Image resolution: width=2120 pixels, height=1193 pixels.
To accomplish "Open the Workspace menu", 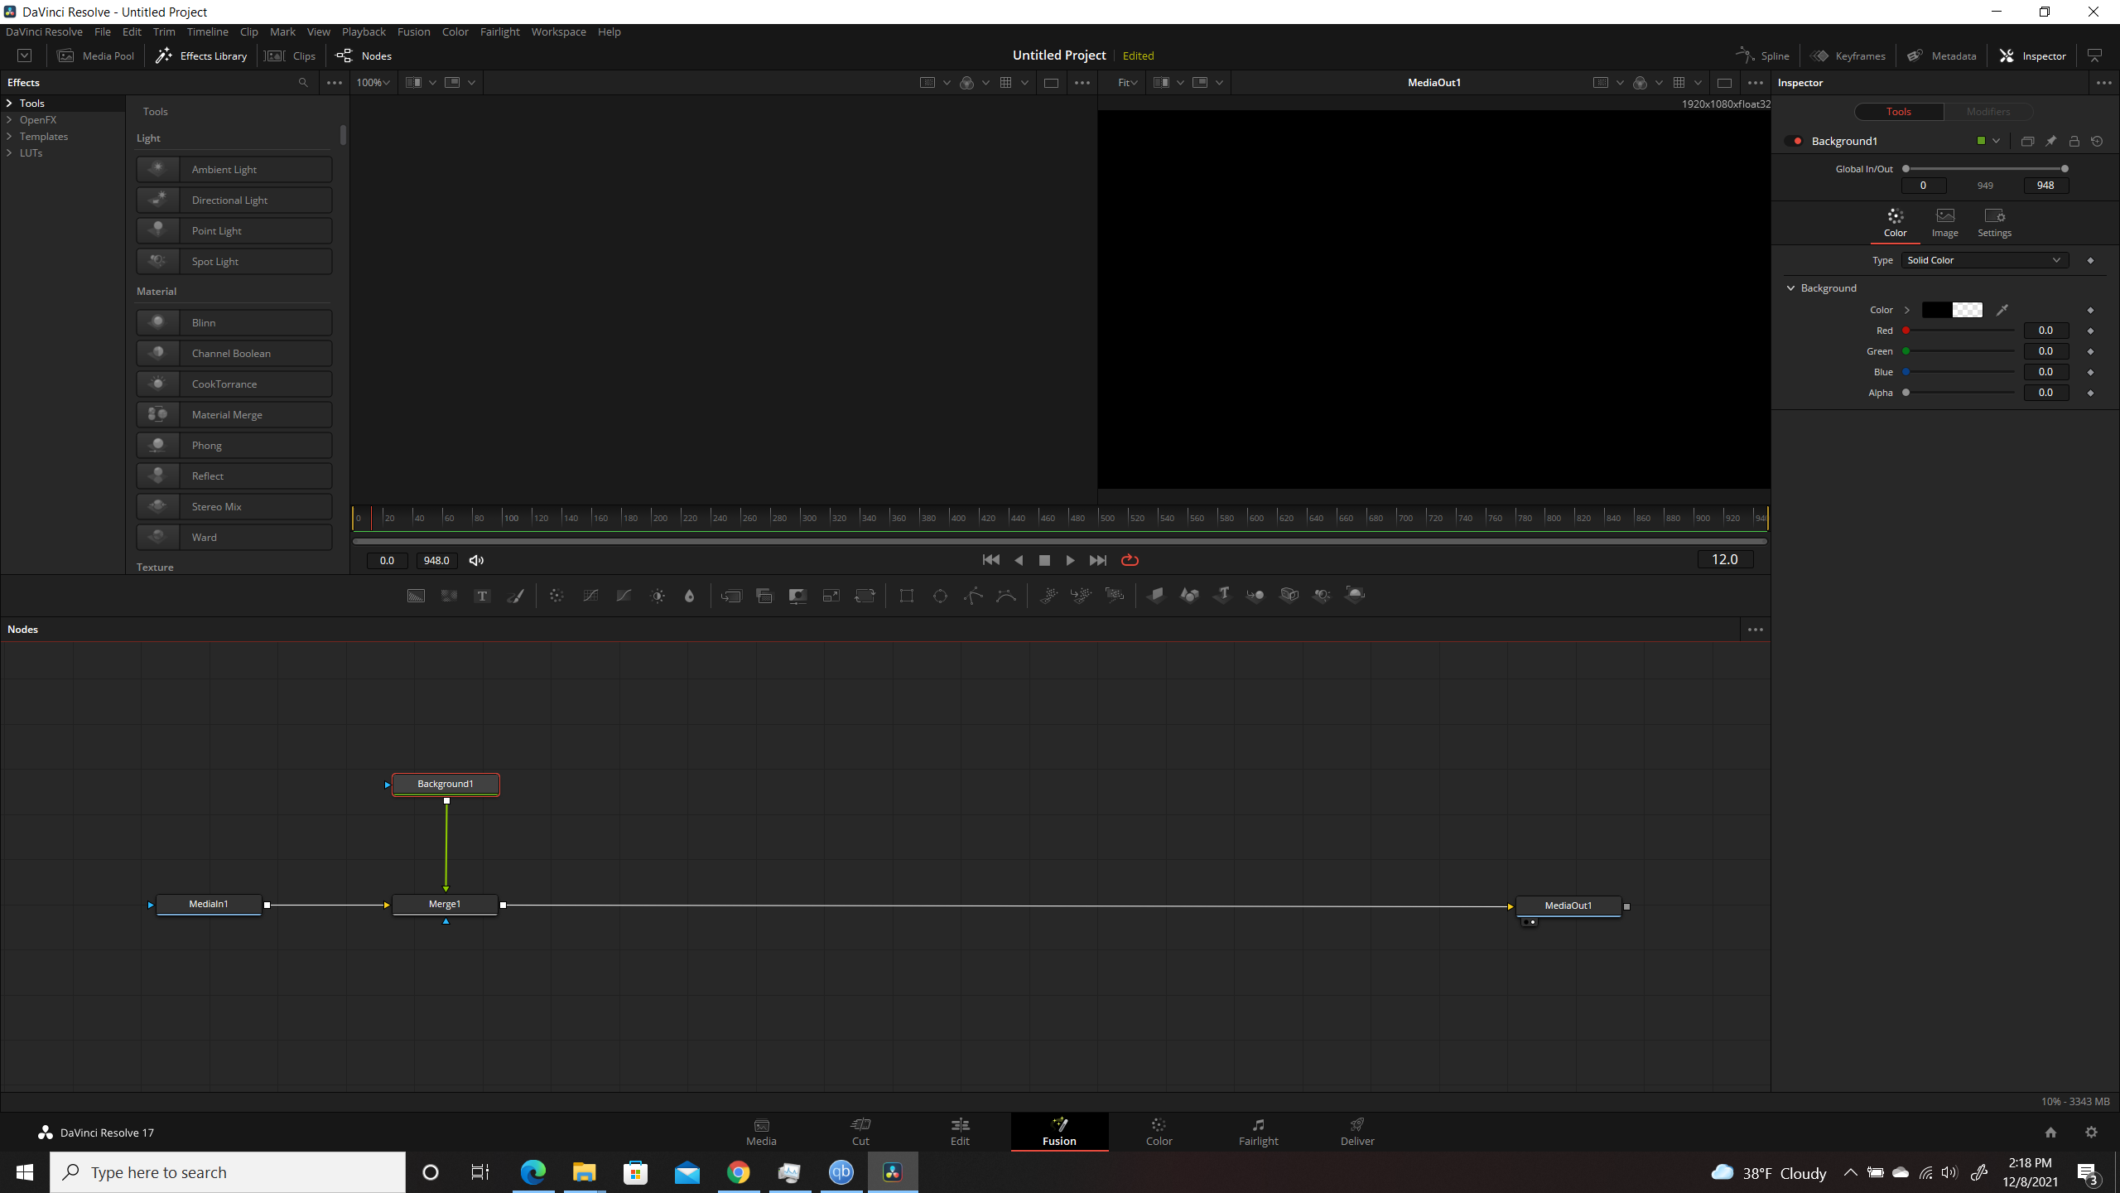I will (558, 31).
